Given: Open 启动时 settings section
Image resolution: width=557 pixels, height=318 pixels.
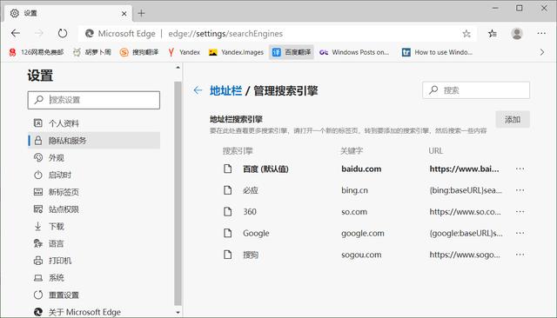Looking at the screenshot, I should pyautogui.click(x=94, y=175).
